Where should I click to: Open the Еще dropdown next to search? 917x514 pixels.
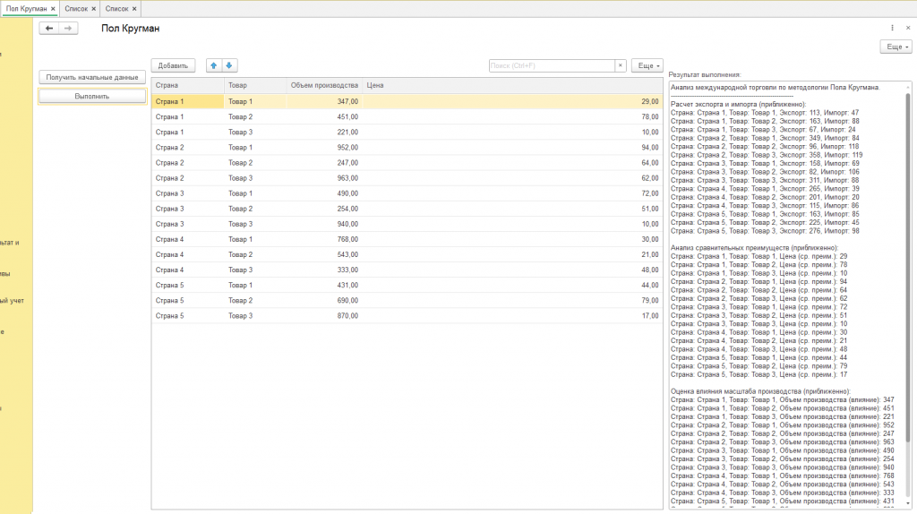[x=647, y=65]
